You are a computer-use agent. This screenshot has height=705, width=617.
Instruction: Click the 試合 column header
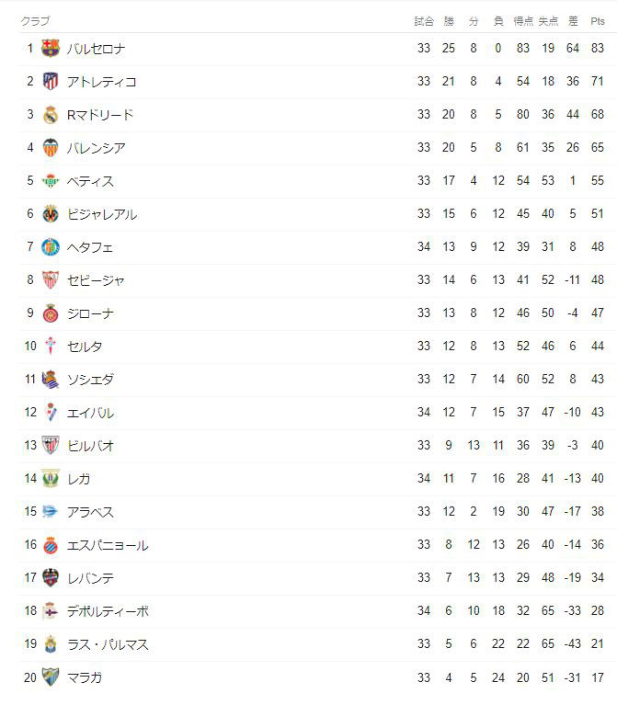[x=424, y=21]
